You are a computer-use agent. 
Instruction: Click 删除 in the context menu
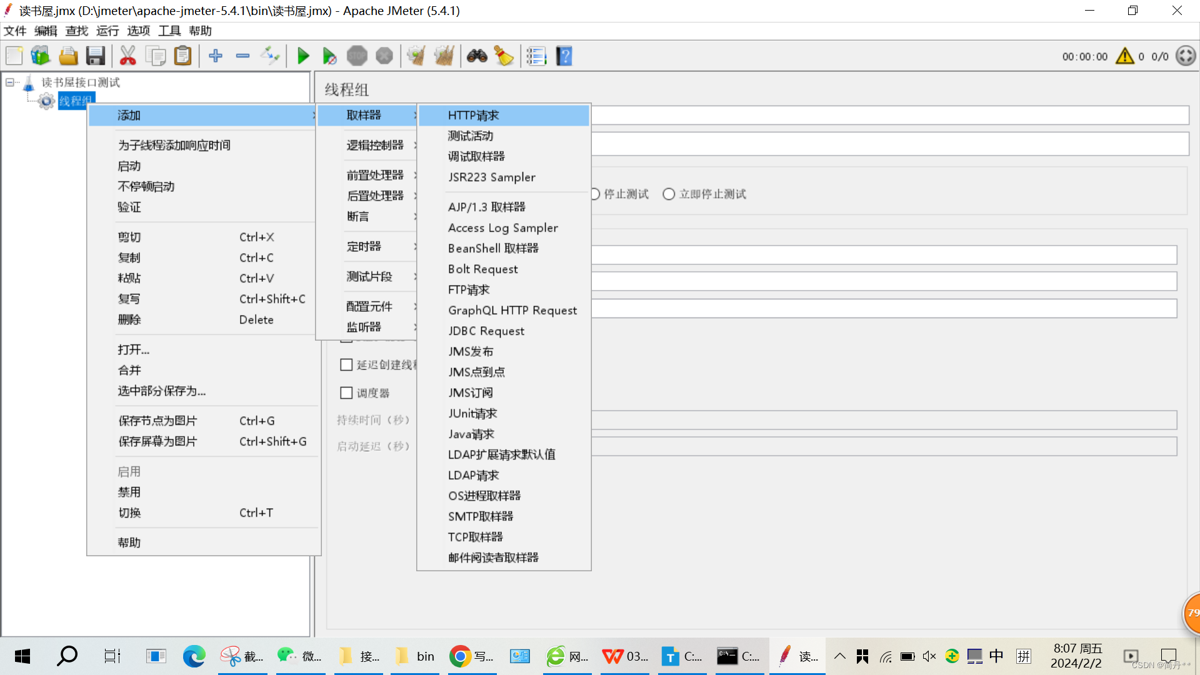[x=202, y=320]
